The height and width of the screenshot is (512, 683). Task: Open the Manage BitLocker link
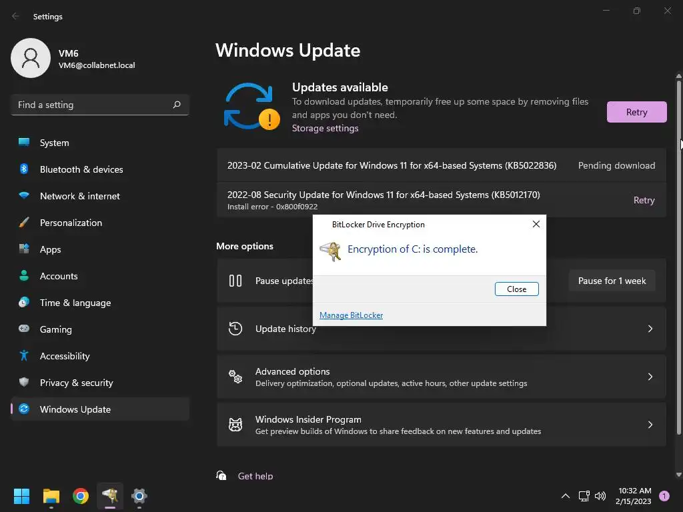pyautogui.click(x=351, y=315)
